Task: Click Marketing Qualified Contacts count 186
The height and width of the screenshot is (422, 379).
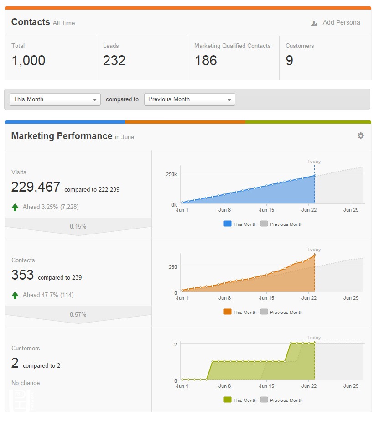Action: point(206,60)
